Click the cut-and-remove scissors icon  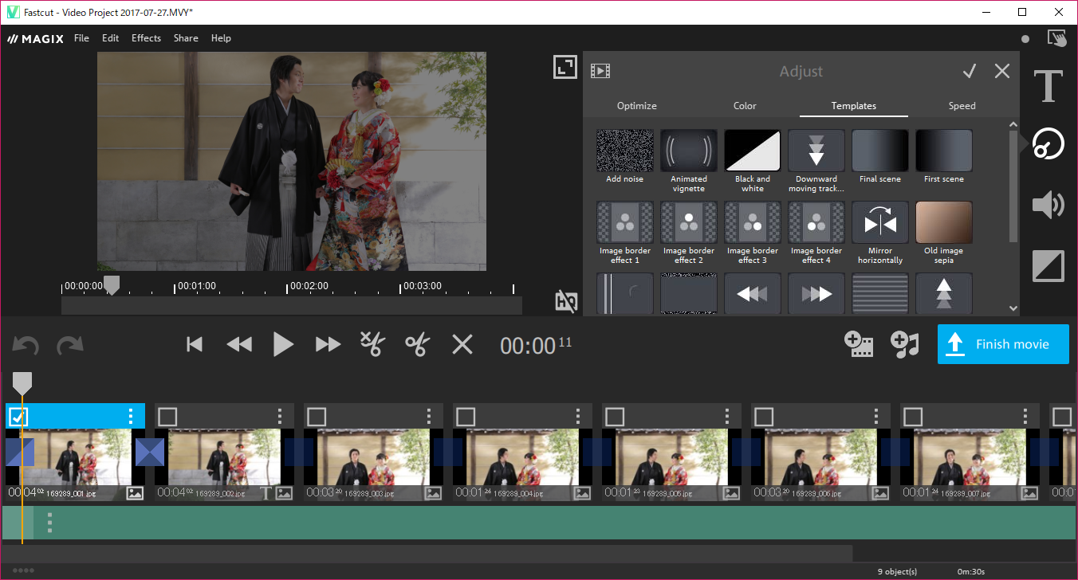(372, 344)
